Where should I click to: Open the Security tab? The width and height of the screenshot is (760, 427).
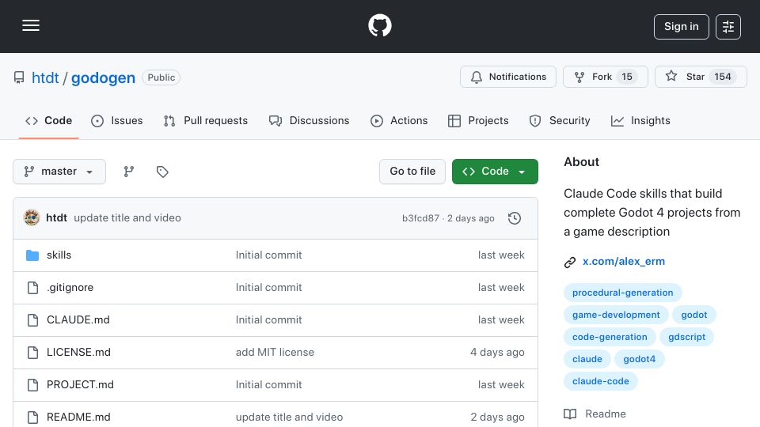pos(560,120)
